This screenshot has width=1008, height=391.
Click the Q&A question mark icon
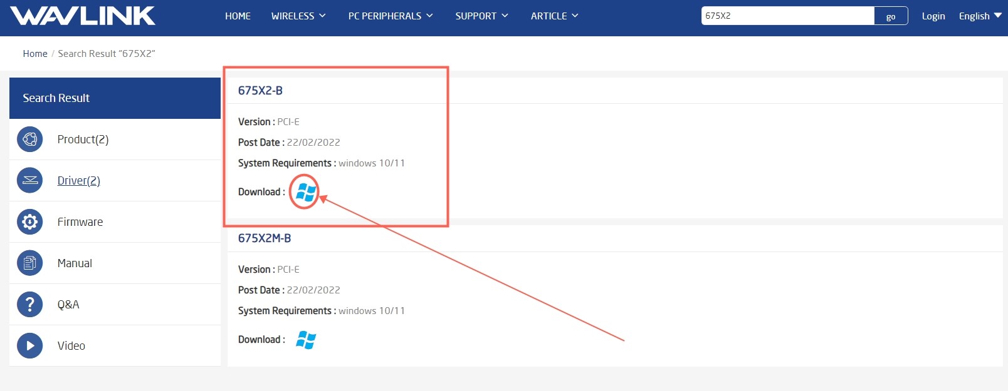[x=29, y=305]
